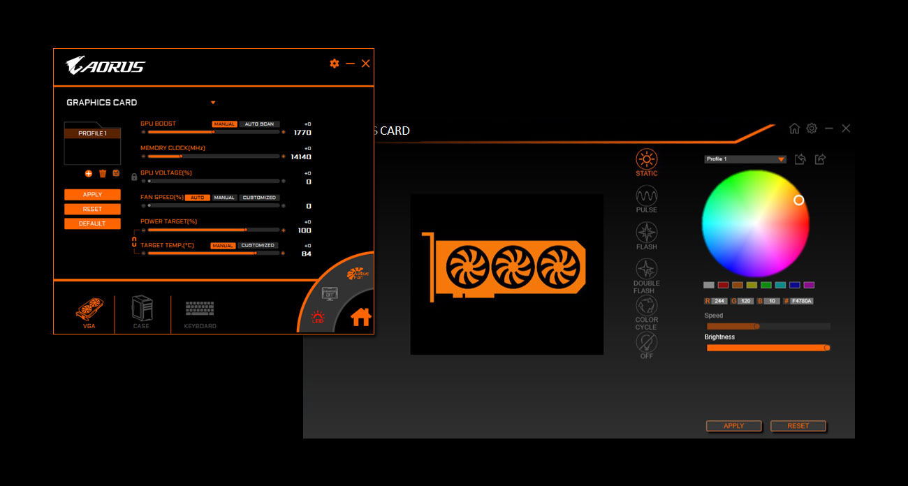Click the icon right of the trash icon
Screen dimensions: 908x486
point(116,173)
